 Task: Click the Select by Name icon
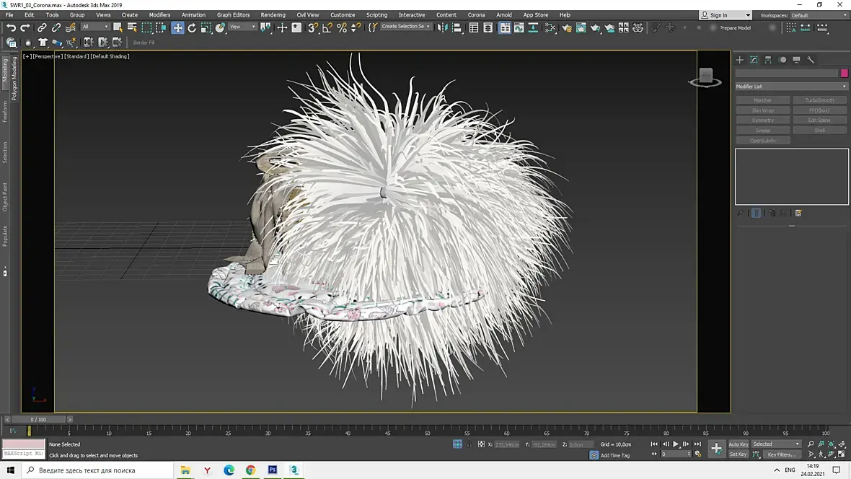click(132, 27)
